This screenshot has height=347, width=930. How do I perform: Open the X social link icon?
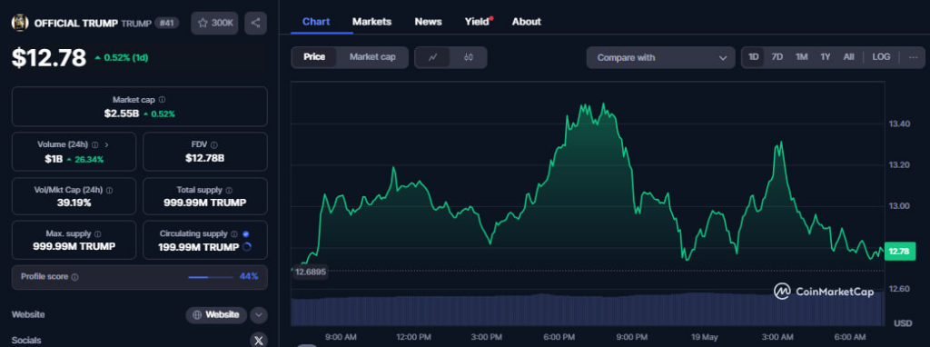(258, 341)
